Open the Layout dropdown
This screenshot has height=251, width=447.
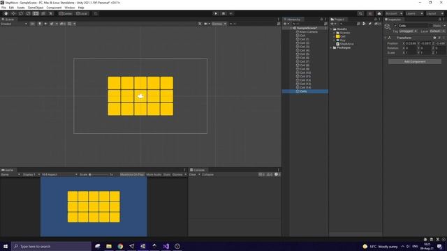(434, 14)
